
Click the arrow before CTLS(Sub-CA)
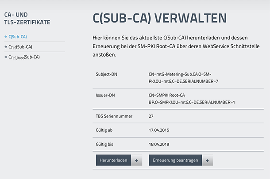pos(6,47)
